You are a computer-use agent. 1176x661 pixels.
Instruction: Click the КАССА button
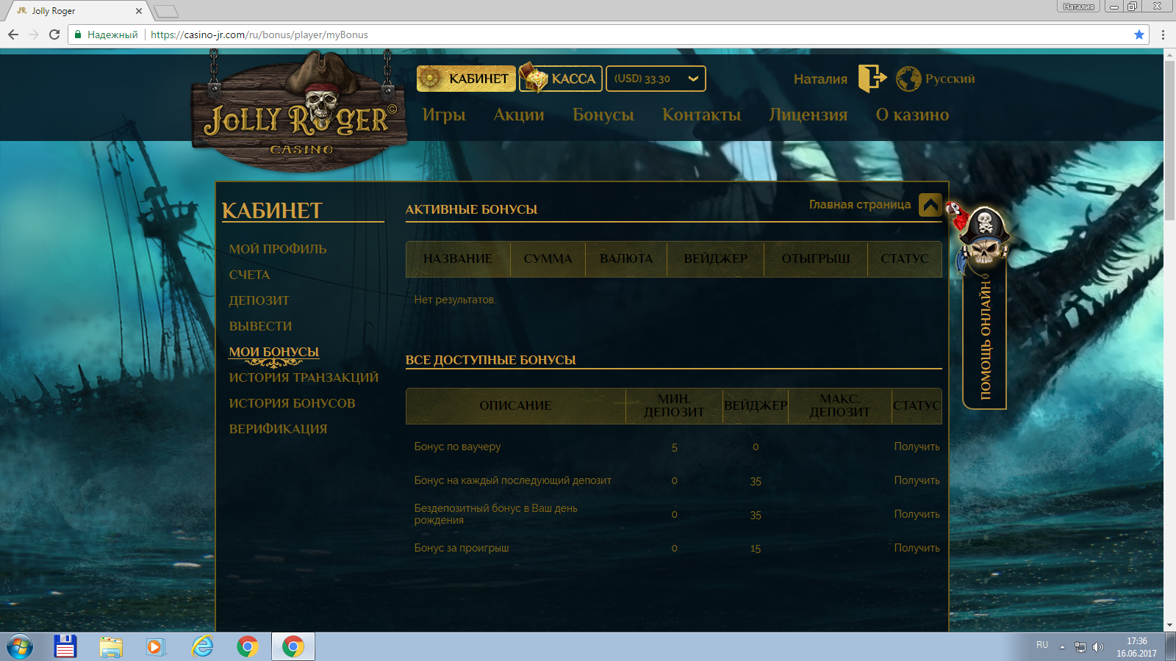pyautogui.click(x=561, y=79)
